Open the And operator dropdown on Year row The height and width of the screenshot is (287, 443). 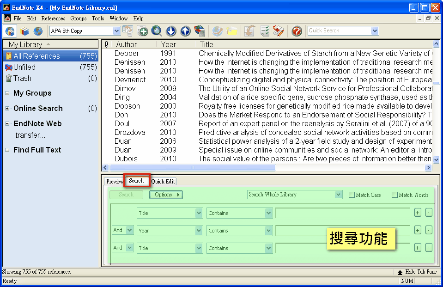[x=130, y=230]
